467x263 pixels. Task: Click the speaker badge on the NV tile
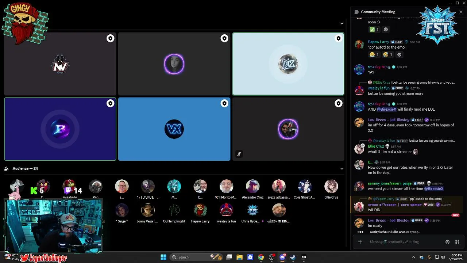coord(110,38)
